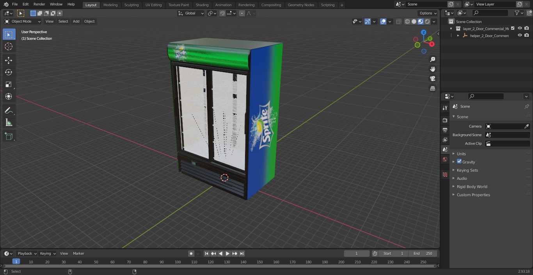Open the viewport Add menu

click(x=76, y=21)
